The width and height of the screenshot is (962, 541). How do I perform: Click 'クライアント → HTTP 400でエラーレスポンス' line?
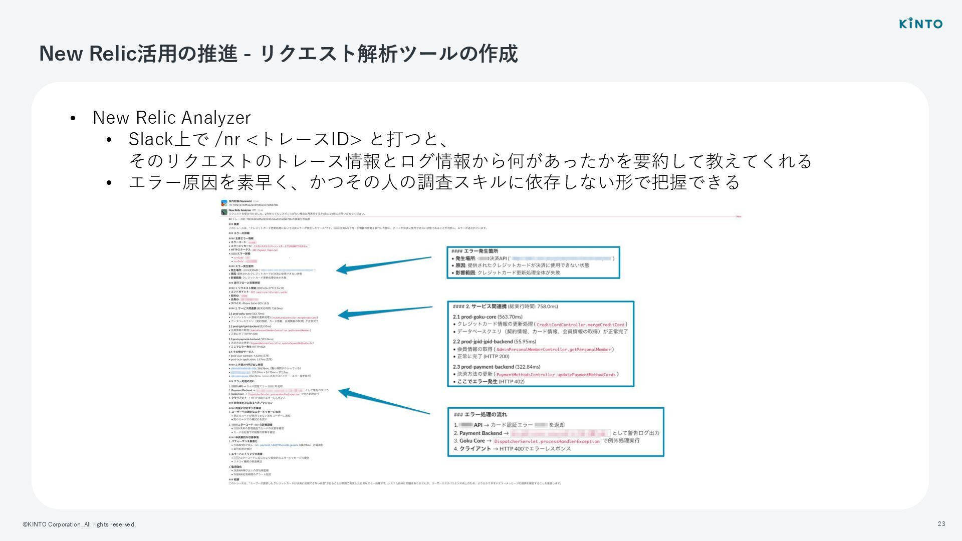click(512, 449)
